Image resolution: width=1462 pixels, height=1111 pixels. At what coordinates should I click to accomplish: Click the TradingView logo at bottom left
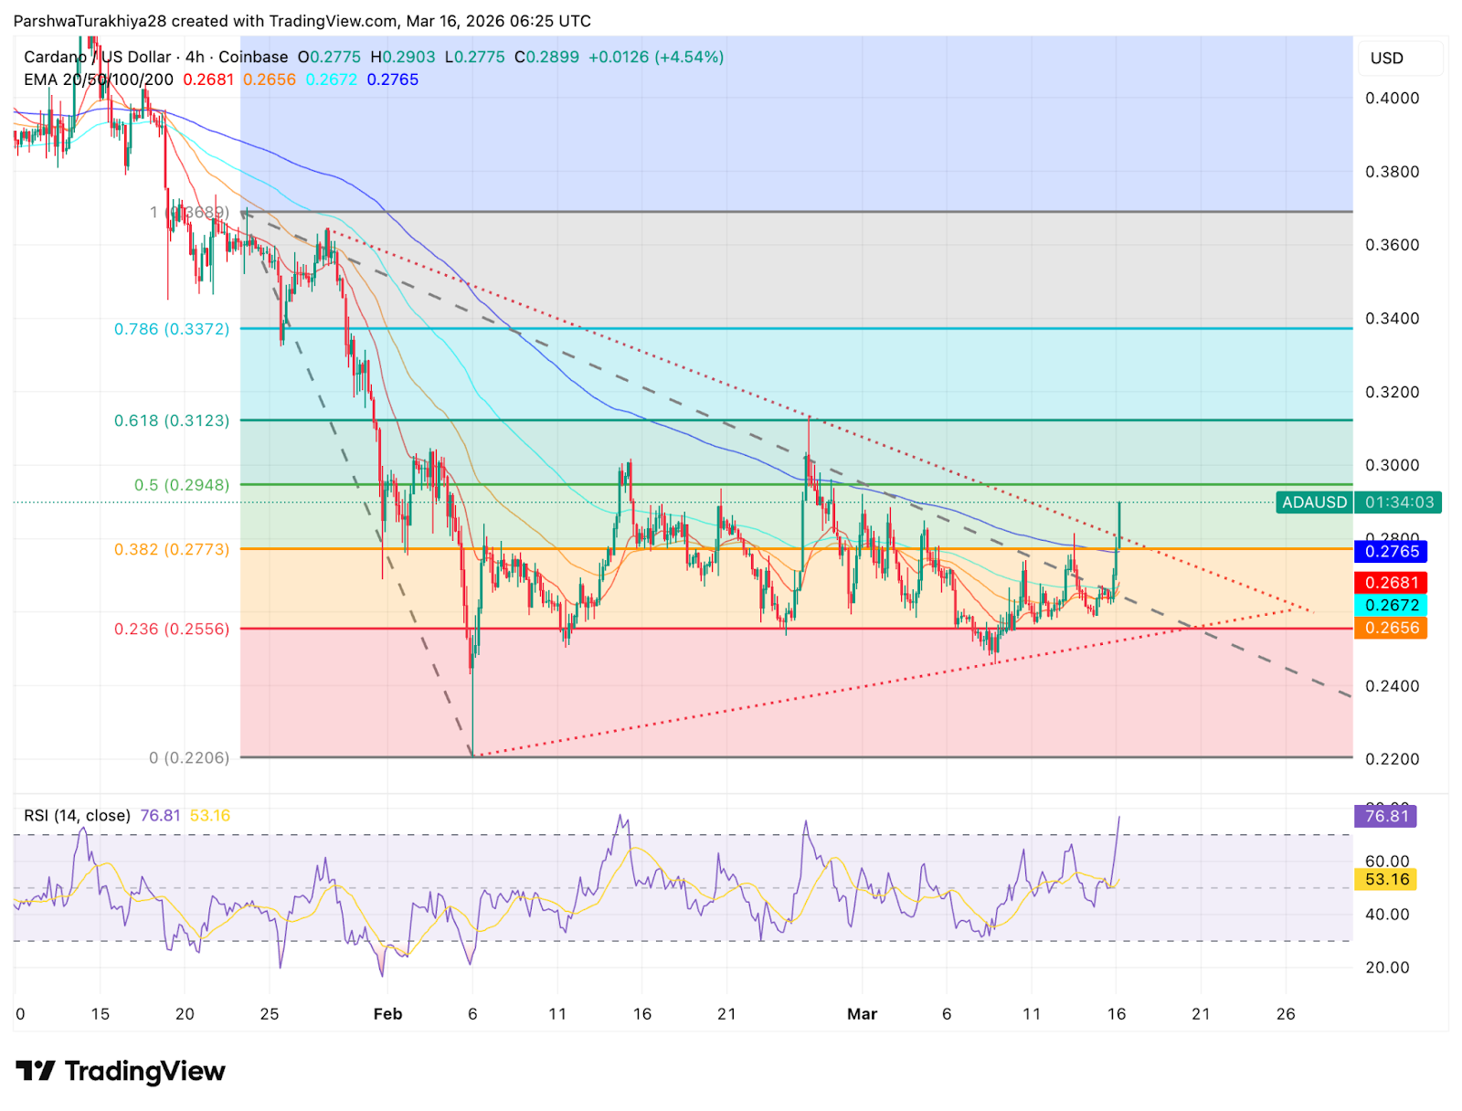tap(119, 1071)
